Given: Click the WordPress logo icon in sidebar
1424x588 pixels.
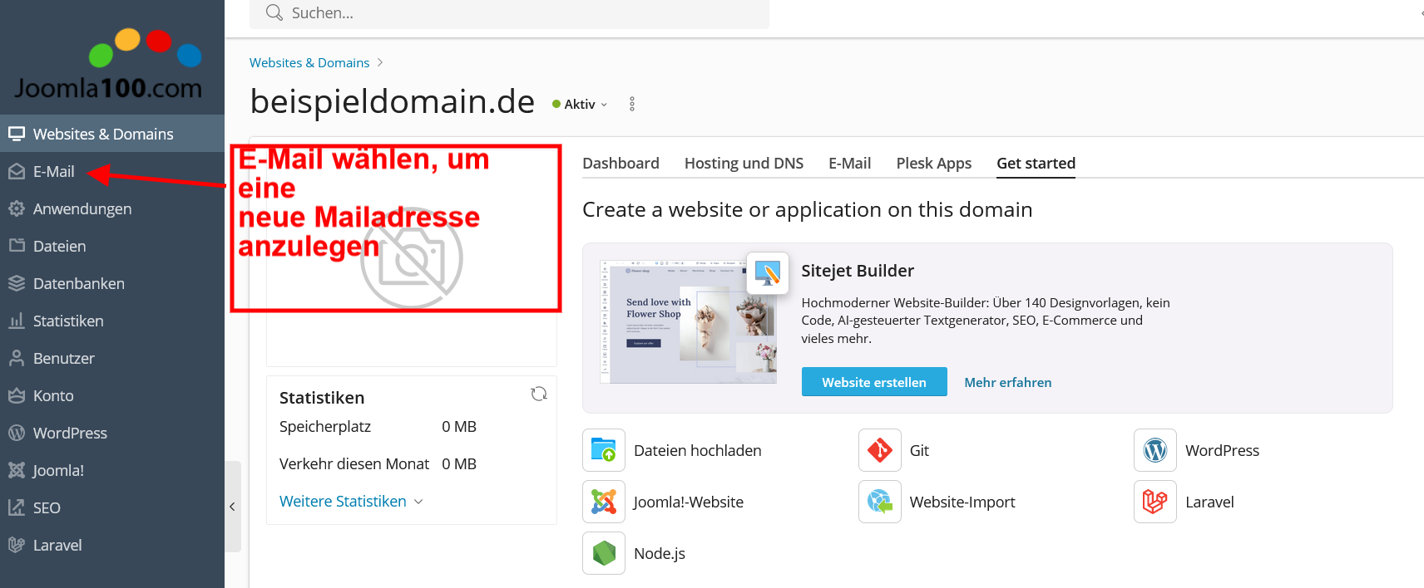Looking at the screenshot, I should tap(17, 433).
